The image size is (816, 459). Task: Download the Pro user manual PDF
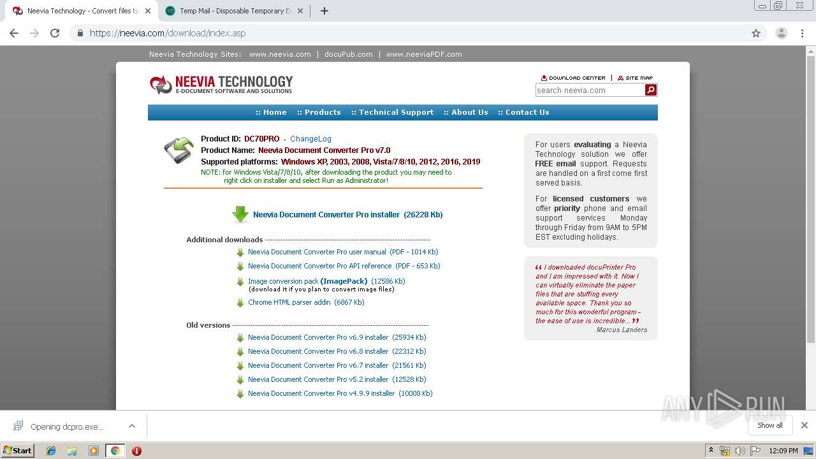[x=343, y=252]
